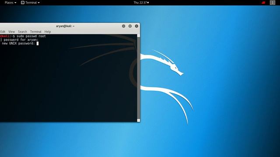The image size is (280, 157).
Task: Minimize the aryan@kali terminal window
Action: pyautogui.click(x=123, y=26)
